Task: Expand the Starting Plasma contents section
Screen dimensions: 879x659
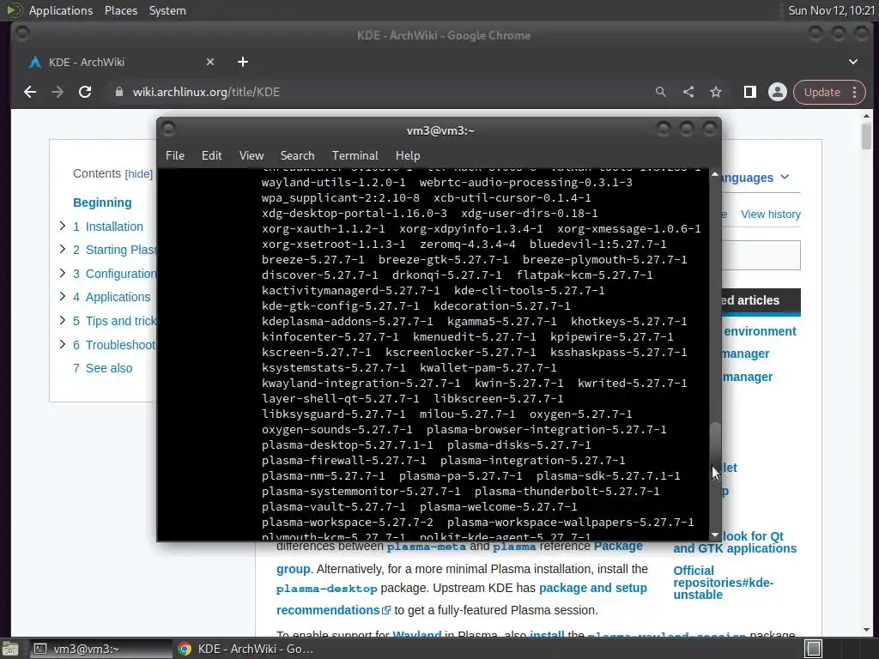Action: coord(62,250)
